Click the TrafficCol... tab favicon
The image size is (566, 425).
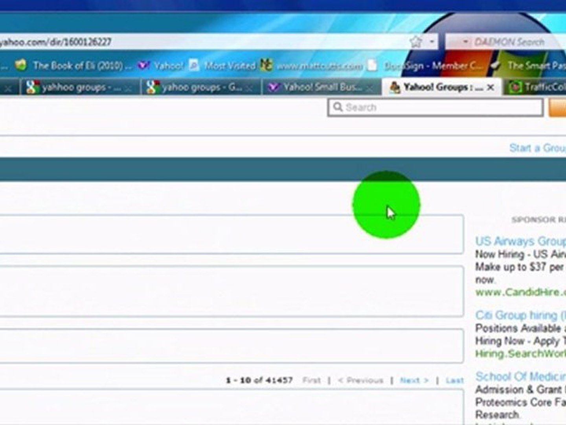point(515,87)
